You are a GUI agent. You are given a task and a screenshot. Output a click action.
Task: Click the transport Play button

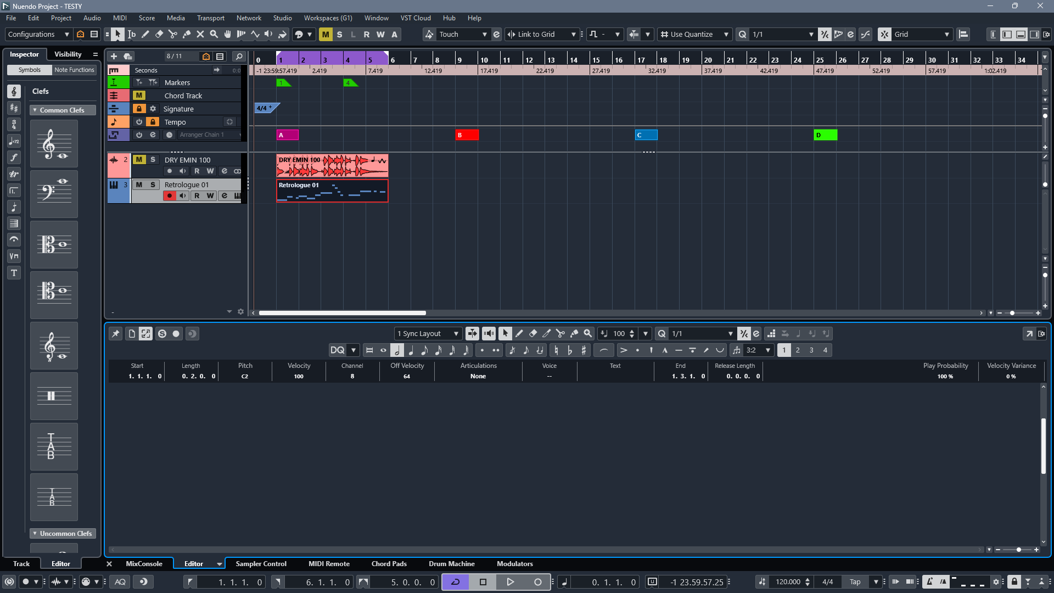click(x=510, y=582)
